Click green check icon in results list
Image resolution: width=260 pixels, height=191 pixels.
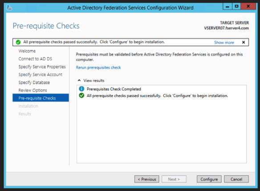coord(81,96)
